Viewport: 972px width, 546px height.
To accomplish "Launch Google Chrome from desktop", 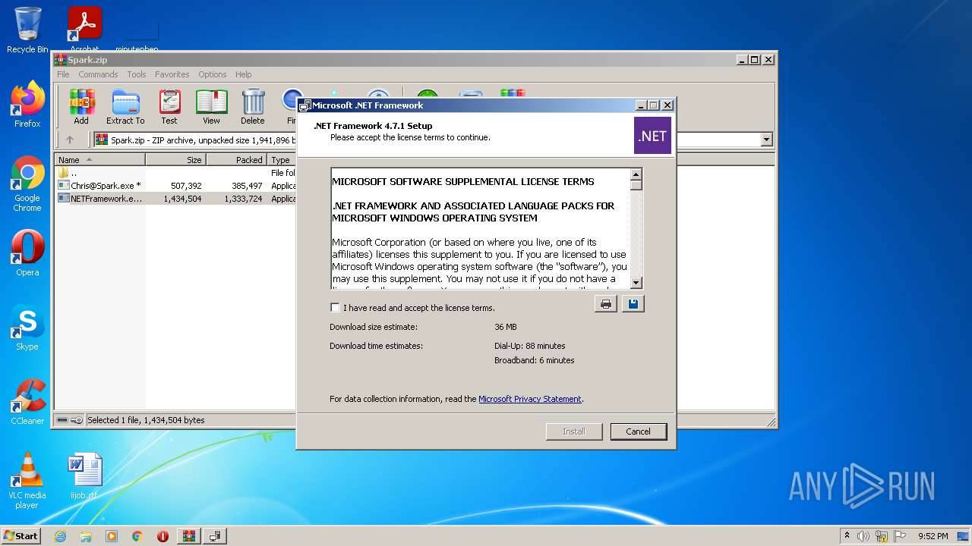I will 27,184.
